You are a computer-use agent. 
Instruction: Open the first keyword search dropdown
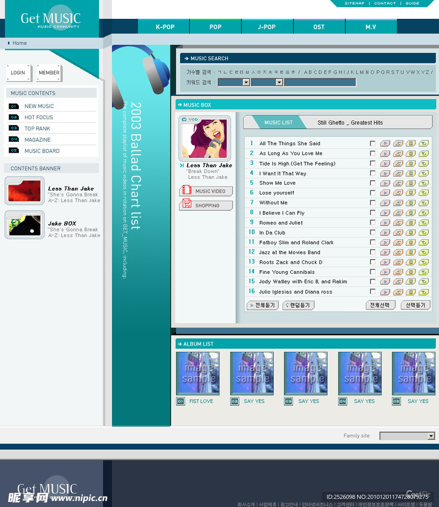246,82
